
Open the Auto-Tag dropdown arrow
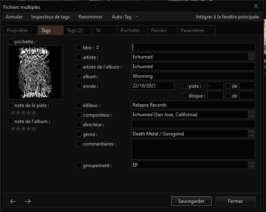137,17
